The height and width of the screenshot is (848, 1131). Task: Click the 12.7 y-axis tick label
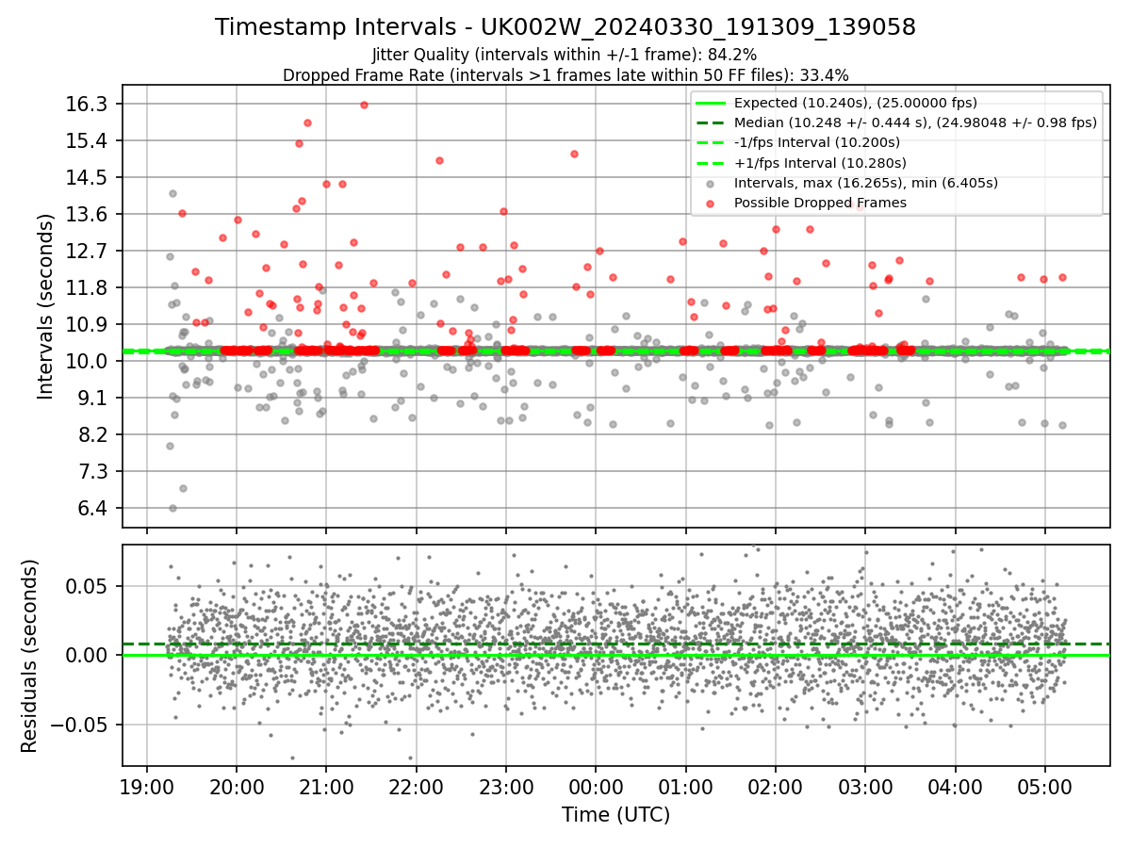(x=88, y=251)
